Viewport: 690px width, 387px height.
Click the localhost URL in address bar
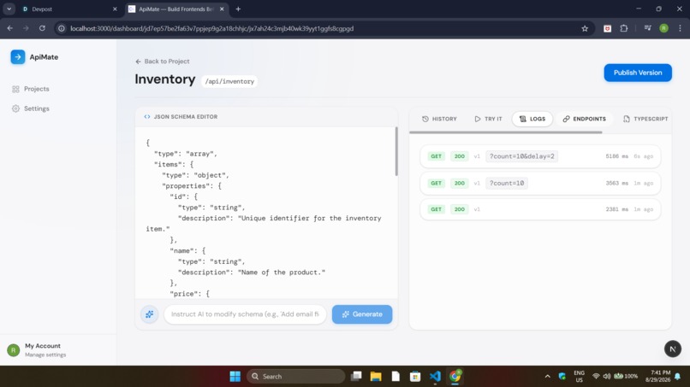[x=211, y=28]
